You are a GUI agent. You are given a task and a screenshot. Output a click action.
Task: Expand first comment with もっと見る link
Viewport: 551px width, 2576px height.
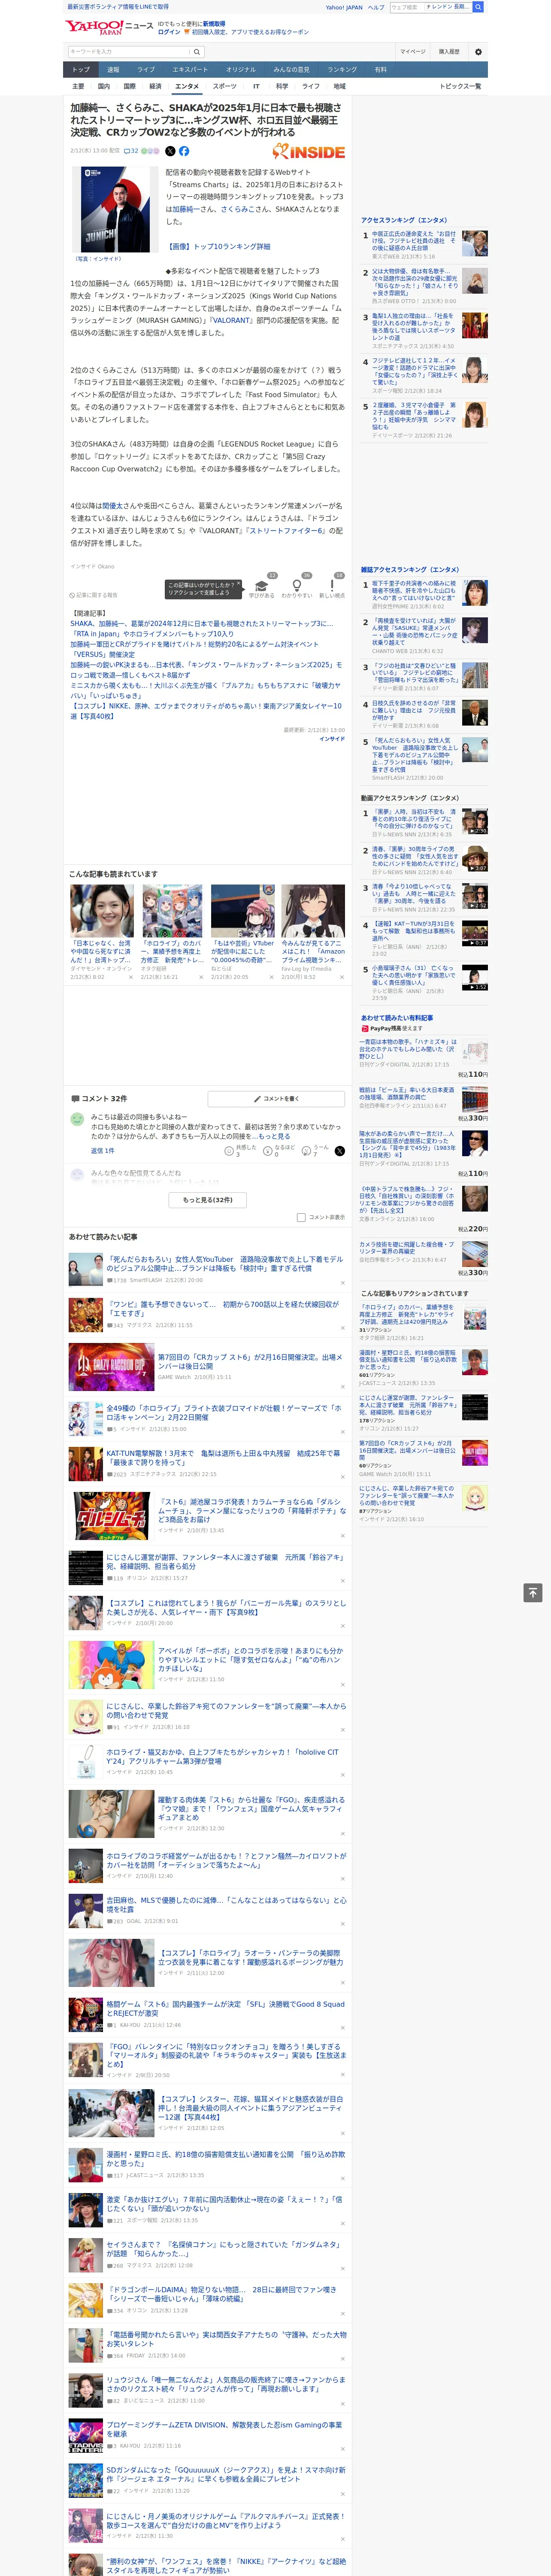[x=276, y=1137]
